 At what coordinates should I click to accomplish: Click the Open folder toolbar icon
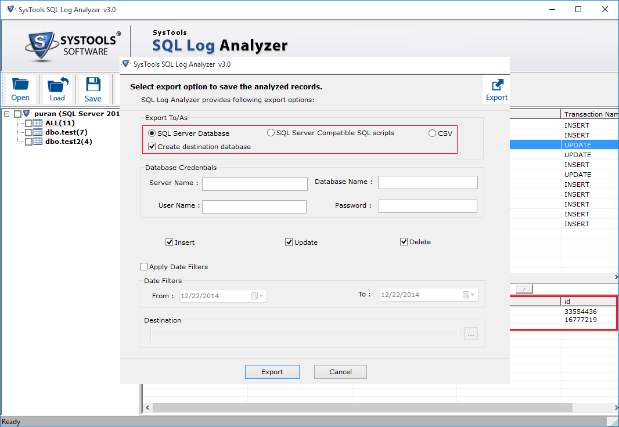coord(20,89)
